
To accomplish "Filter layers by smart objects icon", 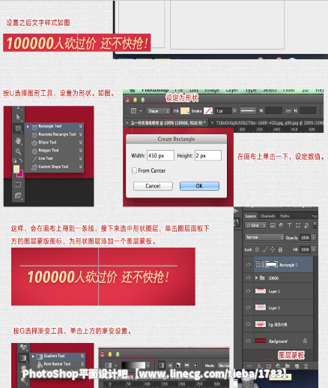I will tap(306, 225).
